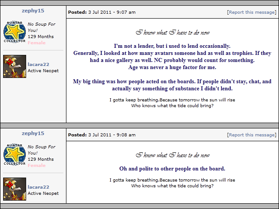Report the message posted at 9:08 am
This screenshot has height=209, width=279.
tap(252, 135)
